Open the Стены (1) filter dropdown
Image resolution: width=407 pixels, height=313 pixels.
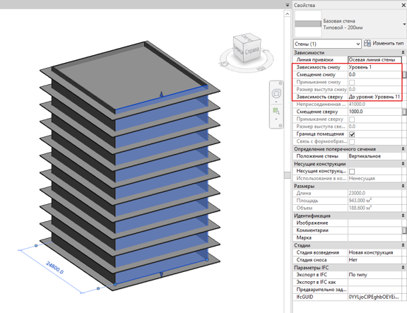[327, 44]
